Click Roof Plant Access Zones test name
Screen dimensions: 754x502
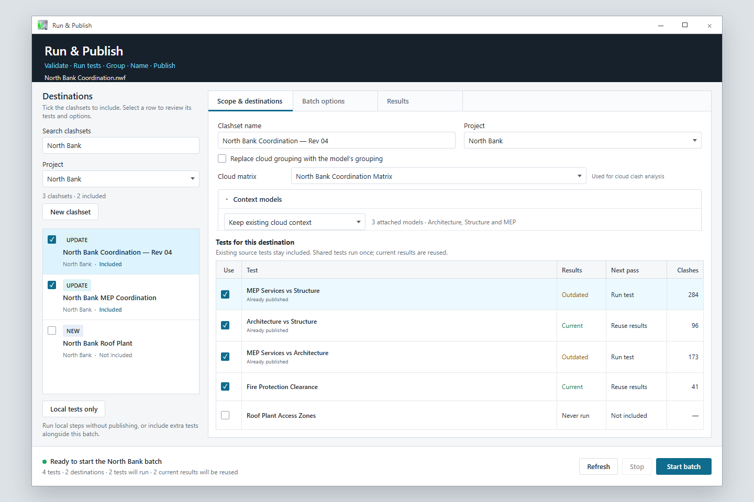pos(281,416)
